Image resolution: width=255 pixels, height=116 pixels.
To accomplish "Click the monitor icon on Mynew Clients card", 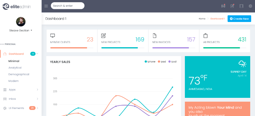I will tap(53, 36).
